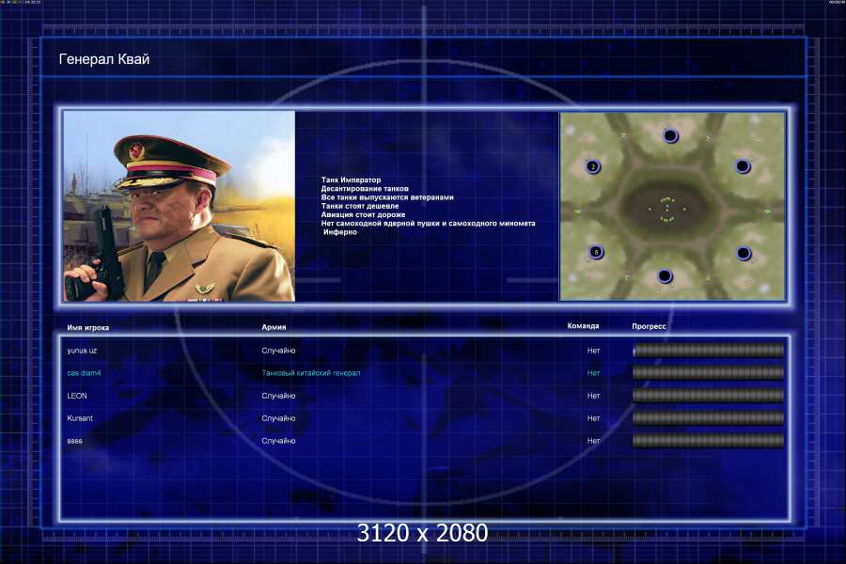
Task: Click 'Танковый китайский генерал' army entry
Action: (x=311, y=373)
